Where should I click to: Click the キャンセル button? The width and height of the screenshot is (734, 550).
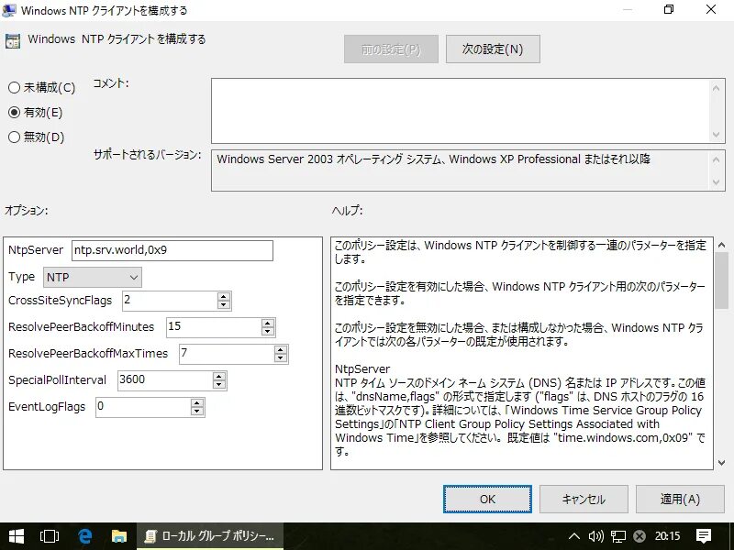pos(584,499)
